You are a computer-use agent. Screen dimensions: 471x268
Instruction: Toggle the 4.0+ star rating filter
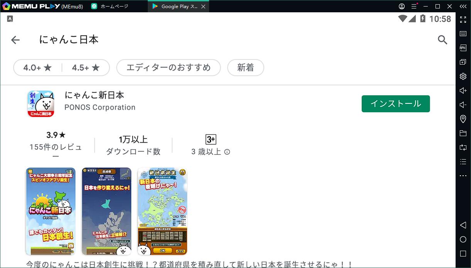pyautogui.click(x=37, y=67)
